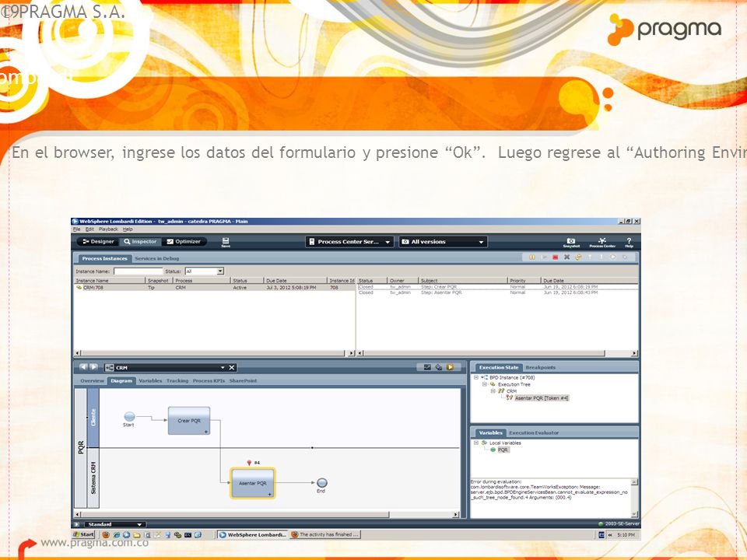Switch to the Optimizer view
Viewport: 747px width, 560px height.
point(184,242)
